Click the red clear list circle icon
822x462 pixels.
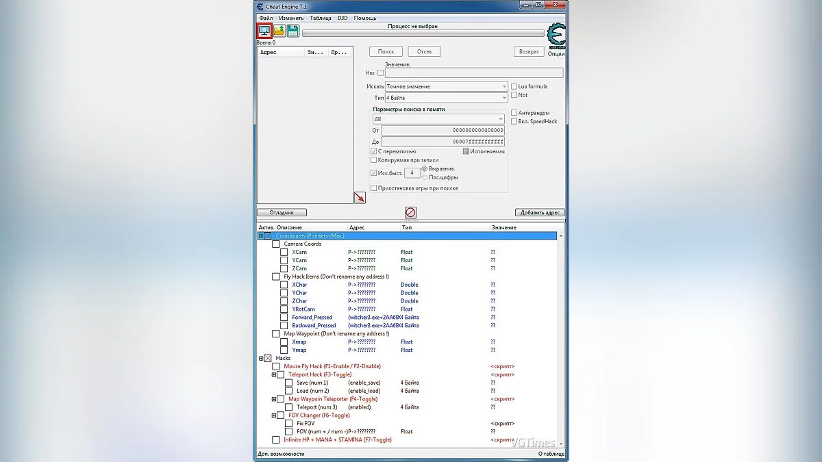(x=410, y=213)
